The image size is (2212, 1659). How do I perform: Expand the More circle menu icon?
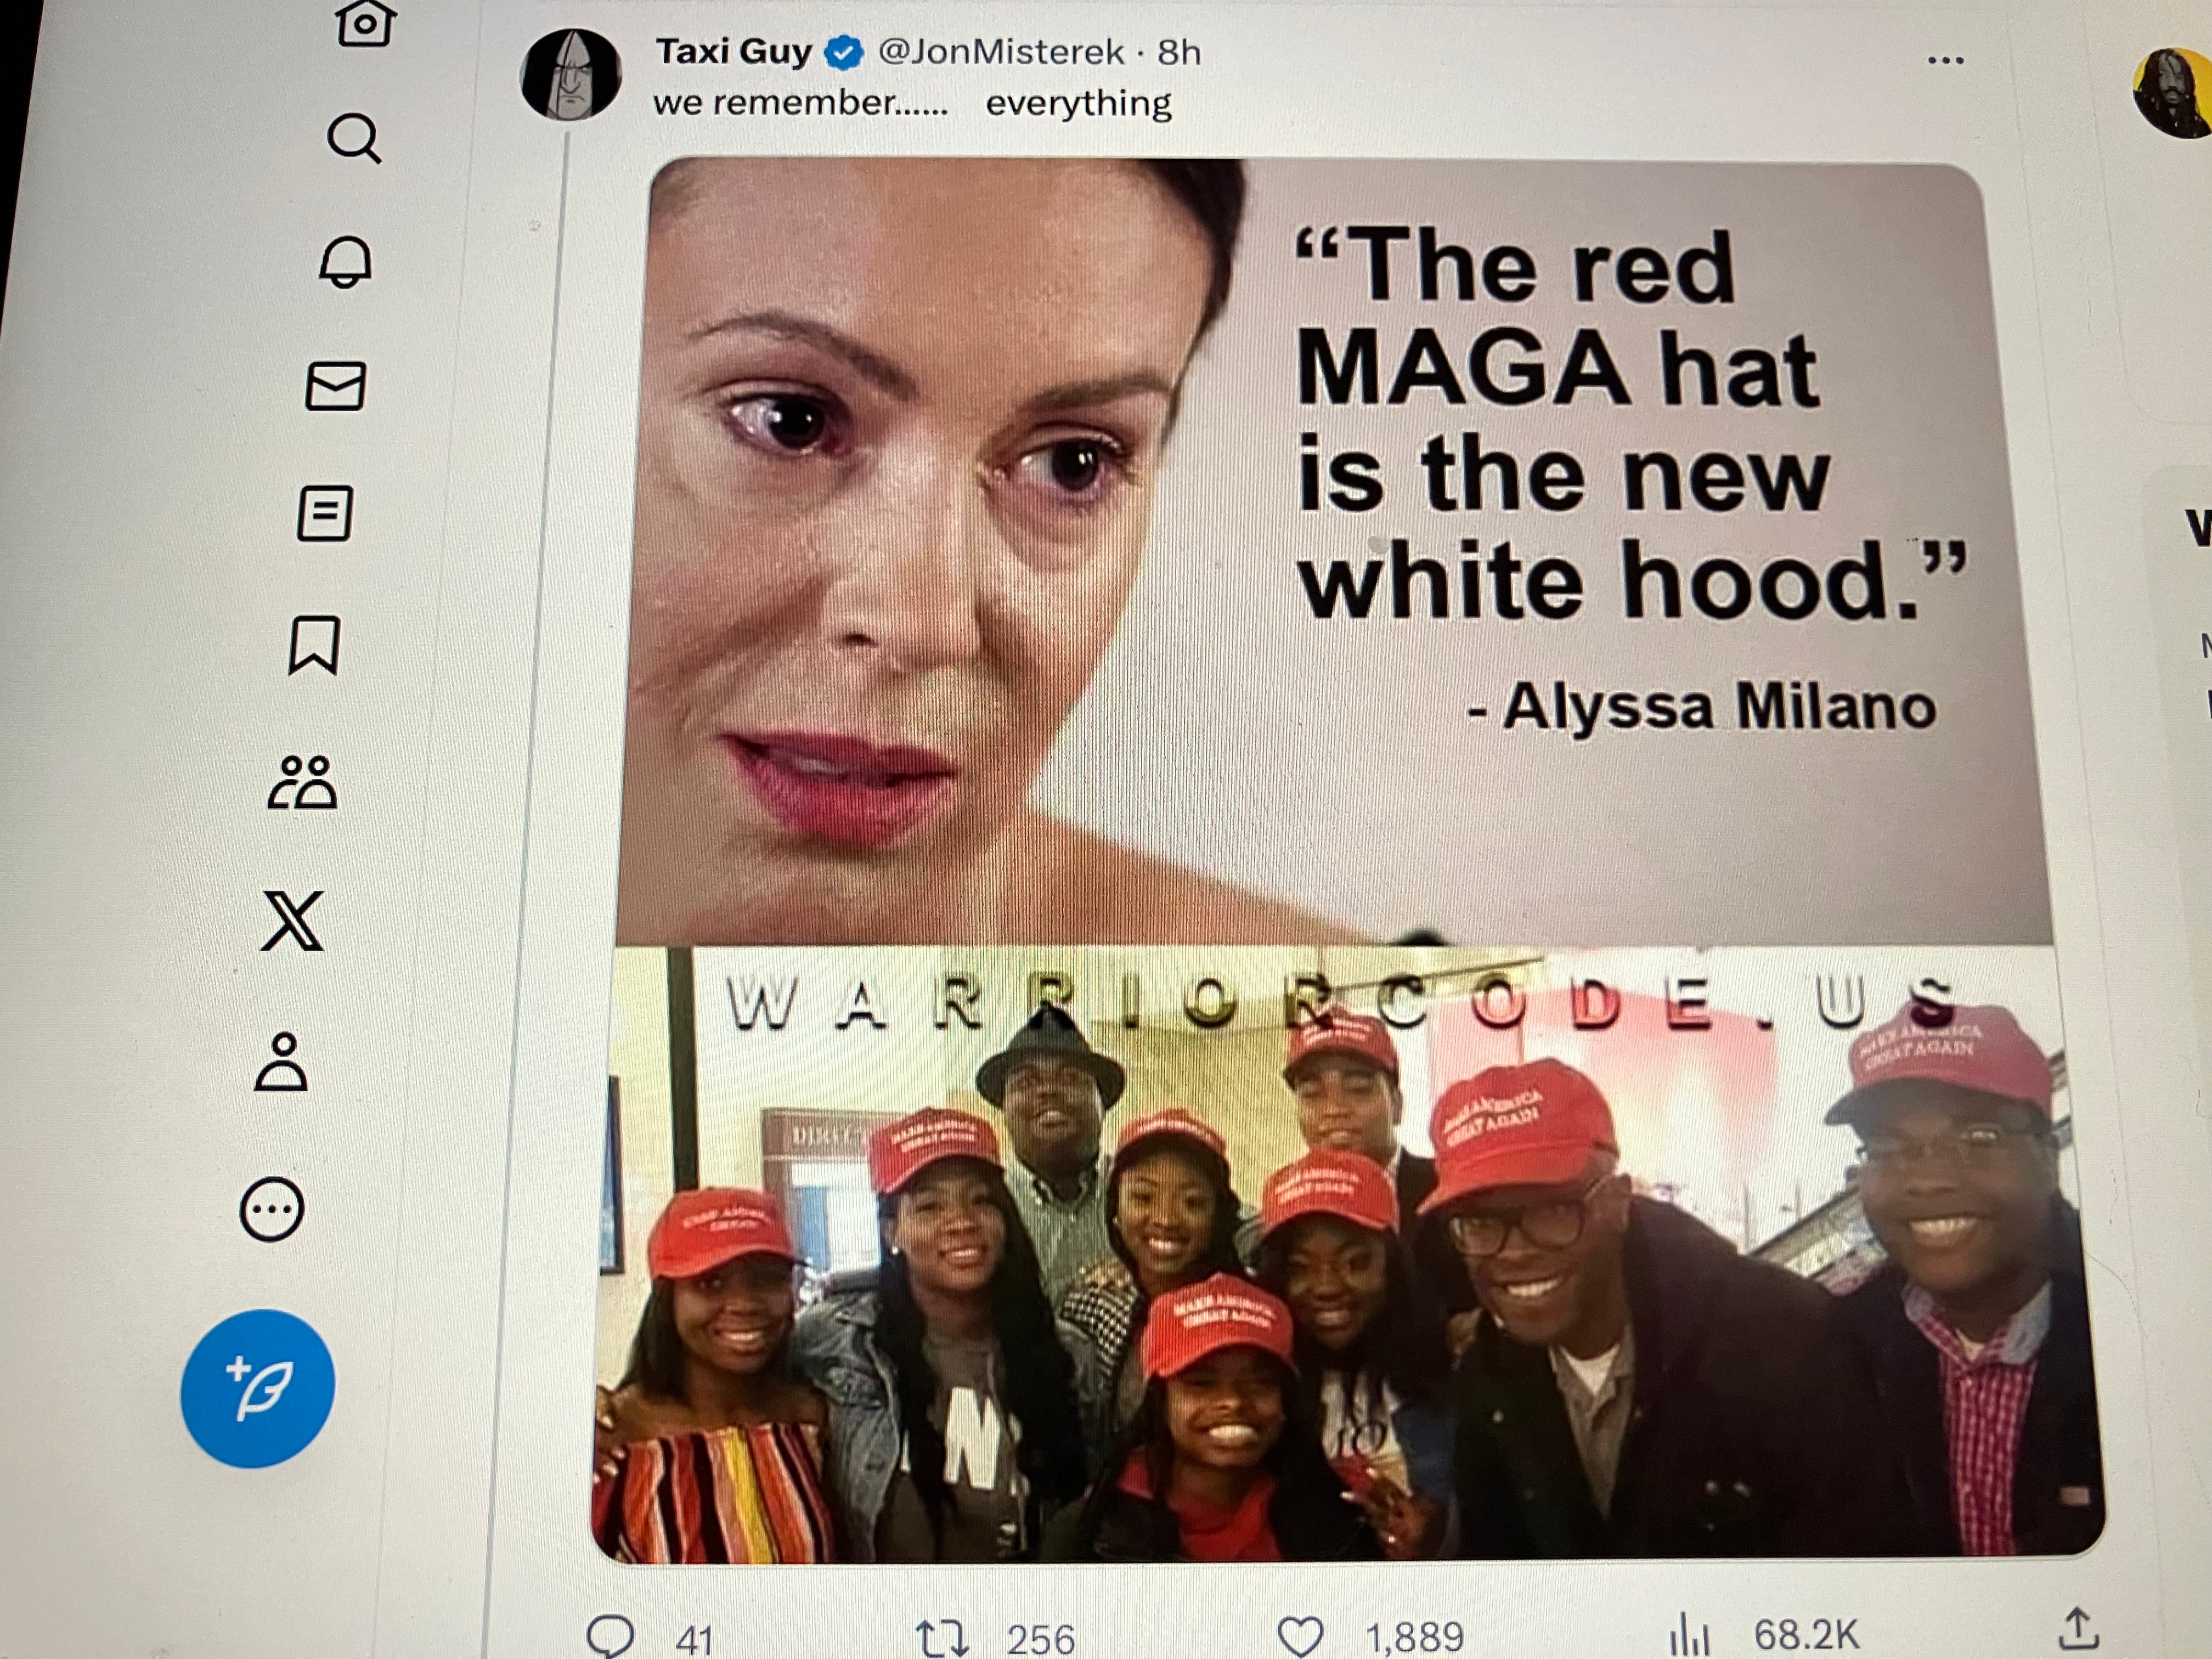[x=272, y=1210]
